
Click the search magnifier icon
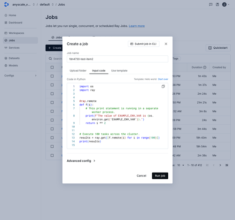tap(50, 59)
